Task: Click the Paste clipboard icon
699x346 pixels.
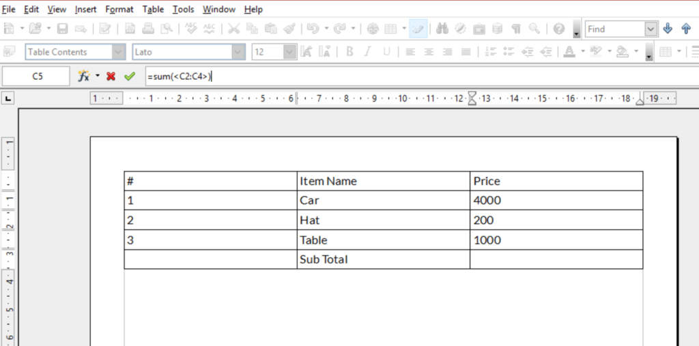Action: coord(270,29)
